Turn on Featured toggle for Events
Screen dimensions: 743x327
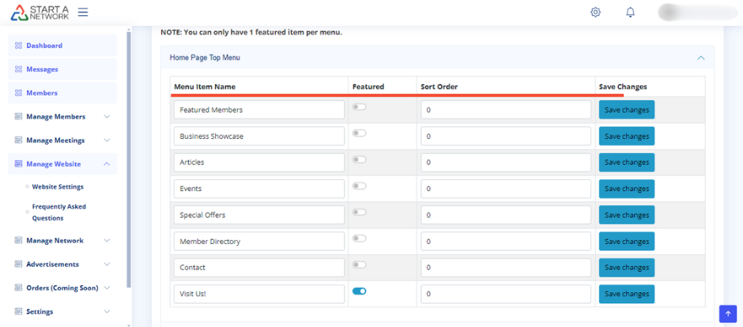pyautogui.click(x=360, y=186)
